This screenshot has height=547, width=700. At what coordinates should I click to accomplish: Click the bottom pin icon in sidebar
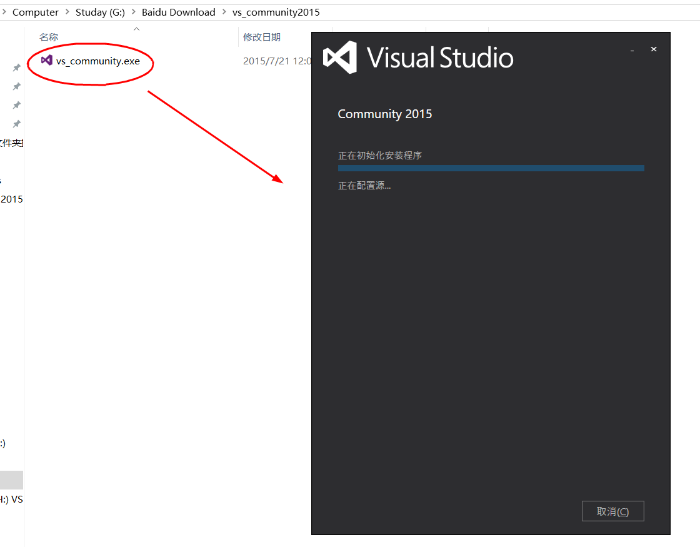(17, 124)
